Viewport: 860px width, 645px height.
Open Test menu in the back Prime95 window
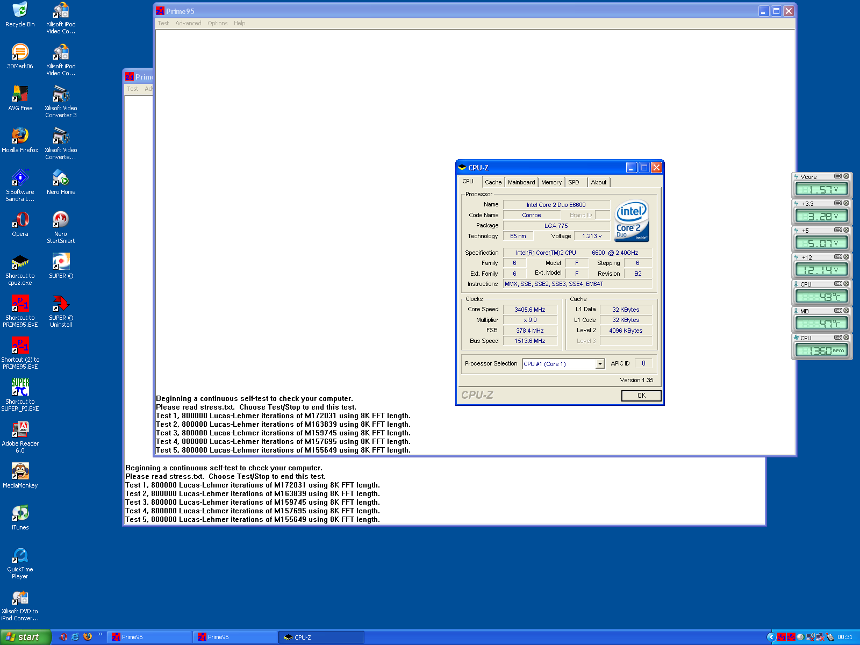[x=133, y=89]
